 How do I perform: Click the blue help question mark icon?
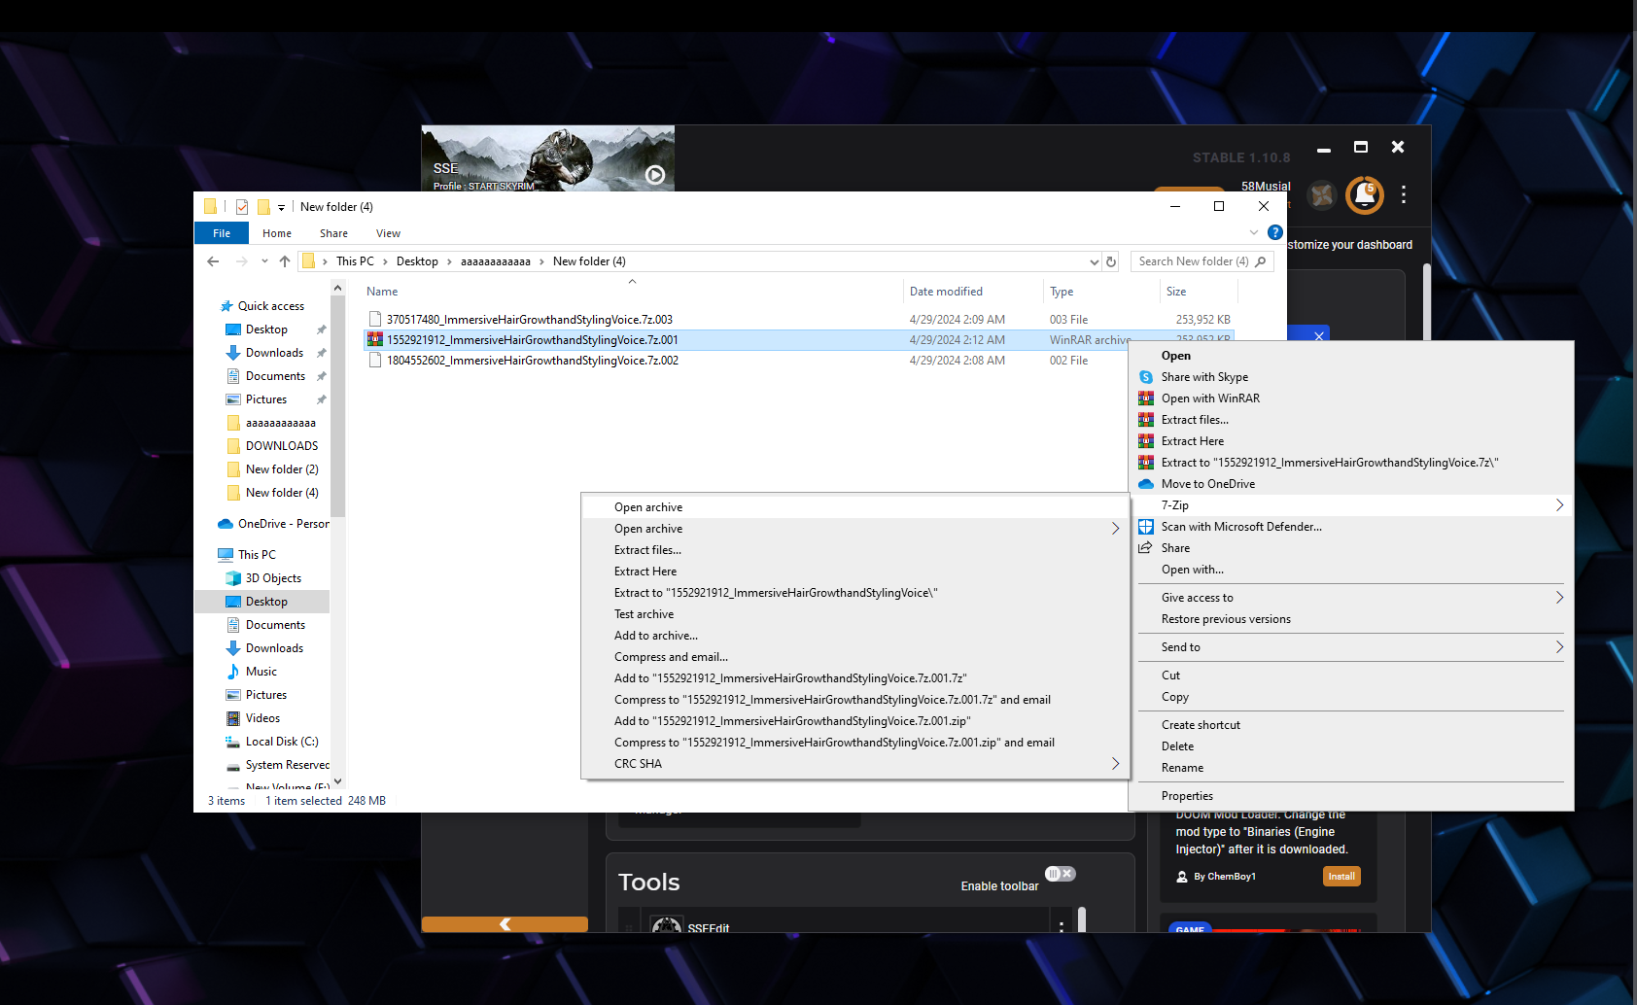[1274, 233]
